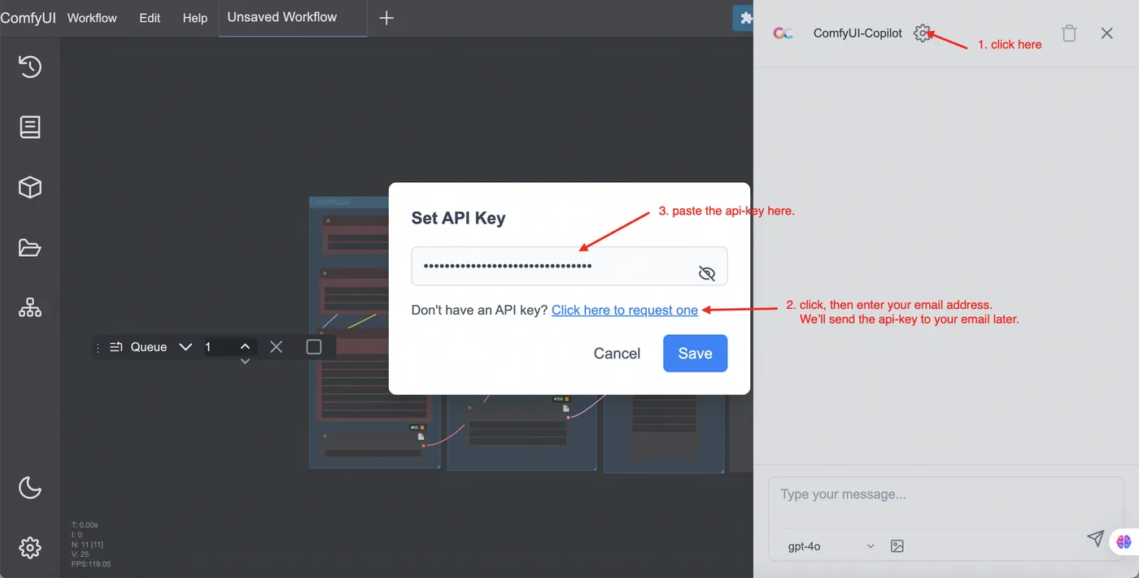
Task: Open ComfyUI settings gear in sidebar
Action: (30, 548)
